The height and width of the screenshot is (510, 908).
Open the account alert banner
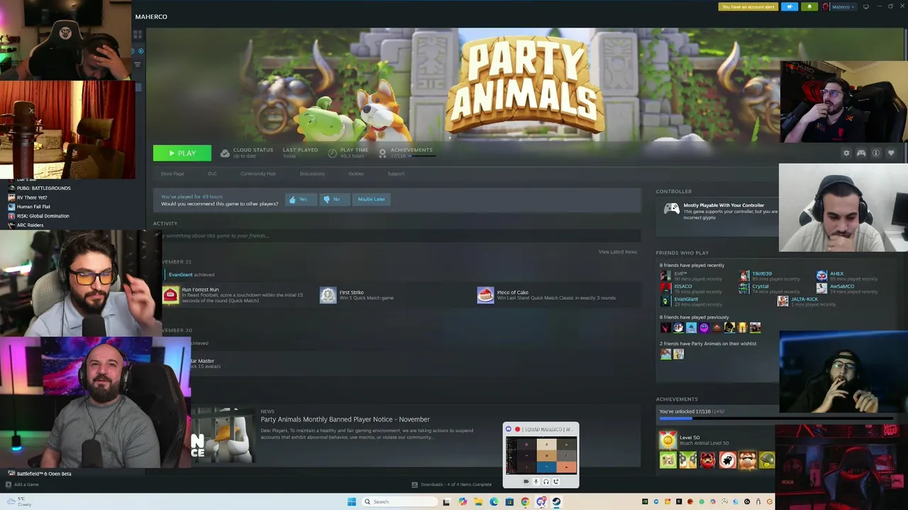(x=748, y=6)
